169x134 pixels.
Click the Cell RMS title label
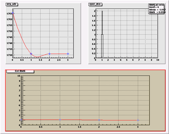point(20,71)
